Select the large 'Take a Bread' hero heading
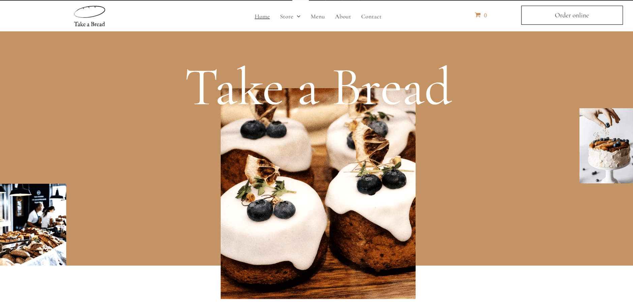 tap(319, 86)
